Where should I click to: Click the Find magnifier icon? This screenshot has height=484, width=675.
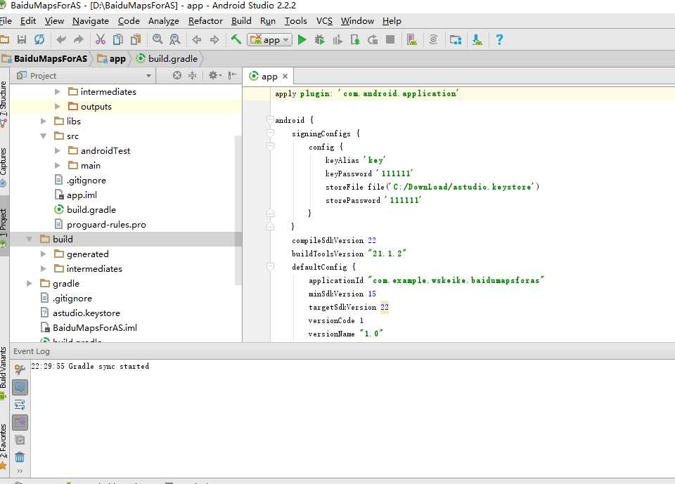pos(157,39)
